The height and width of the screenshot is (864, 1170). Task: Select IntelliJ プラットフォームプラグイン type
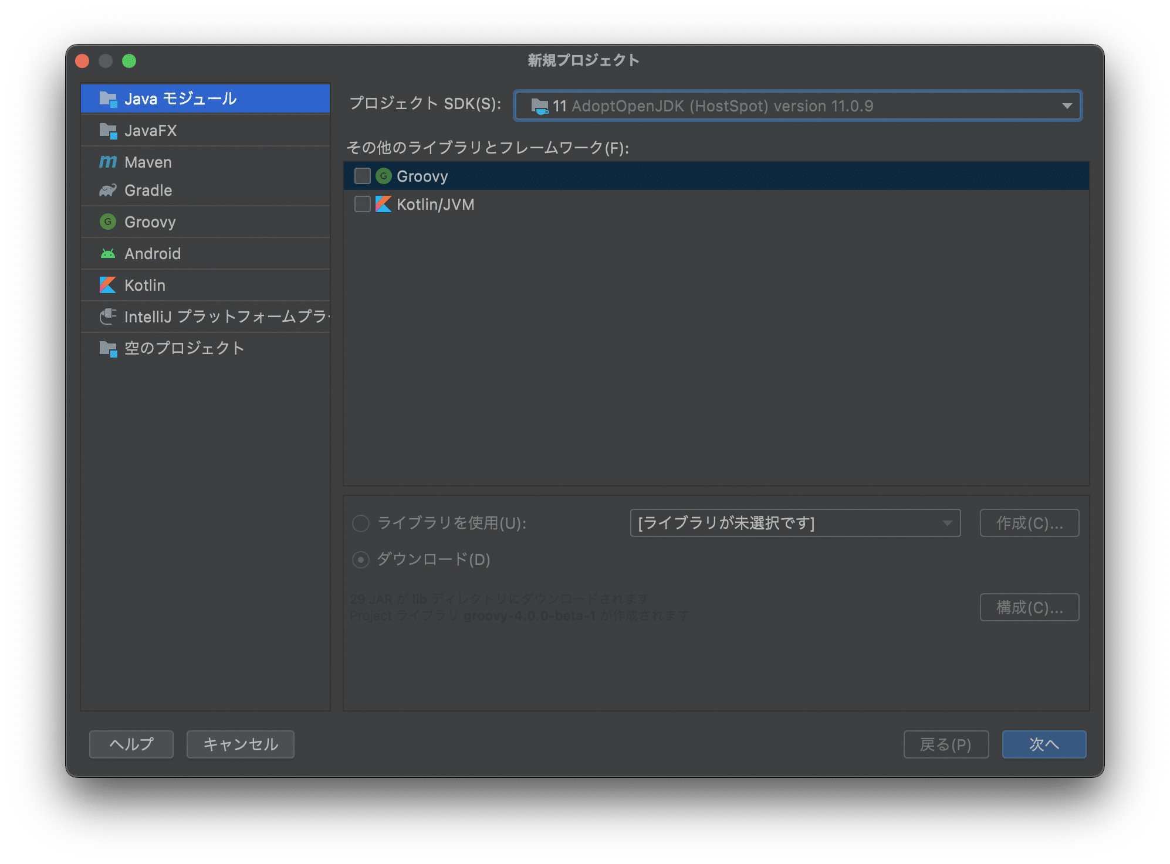pos(205,317)
